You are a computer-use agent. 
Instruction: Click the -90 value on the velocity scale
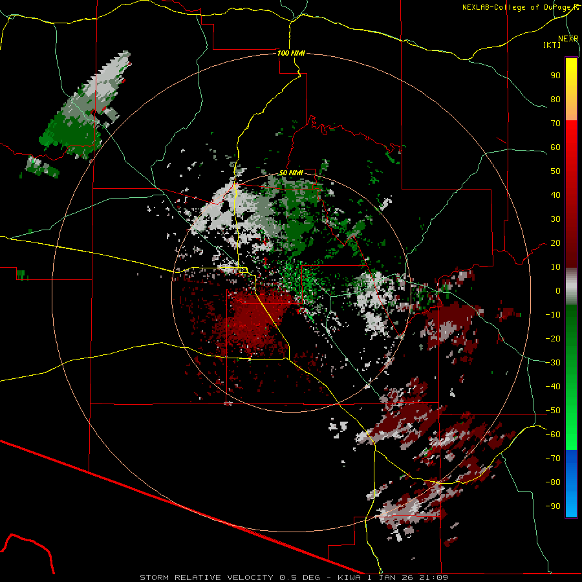553,506
